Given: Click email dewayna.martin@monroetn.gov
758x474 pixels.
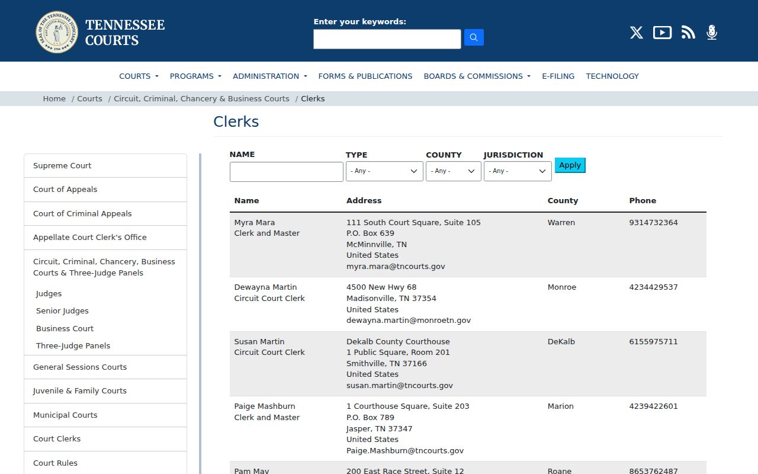Looking at the screenshot, I should coord(409,321).
